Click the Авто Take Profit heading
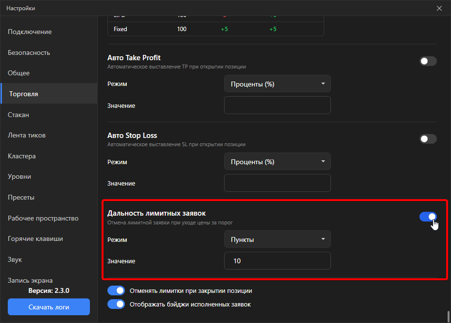451x323 pixels. pyautogui.click(x=134, y=58)
